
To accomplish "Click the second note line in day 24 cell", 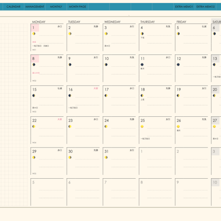I will (x=123, y=136).
